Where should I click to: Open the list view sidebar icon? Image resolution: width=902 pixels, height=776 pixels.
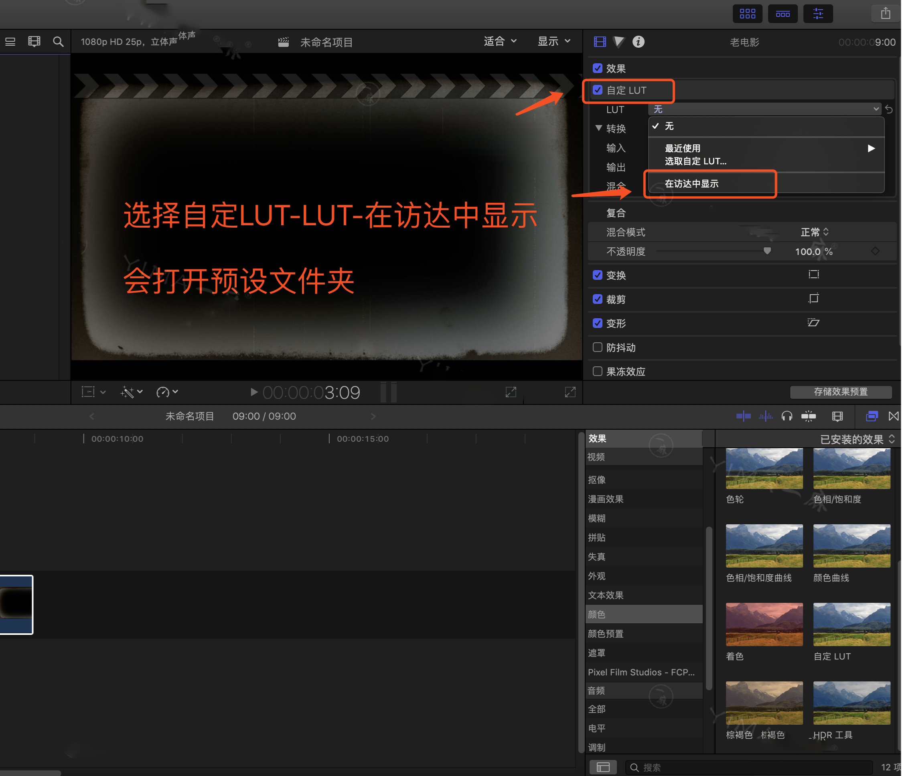tap(10, 42)
